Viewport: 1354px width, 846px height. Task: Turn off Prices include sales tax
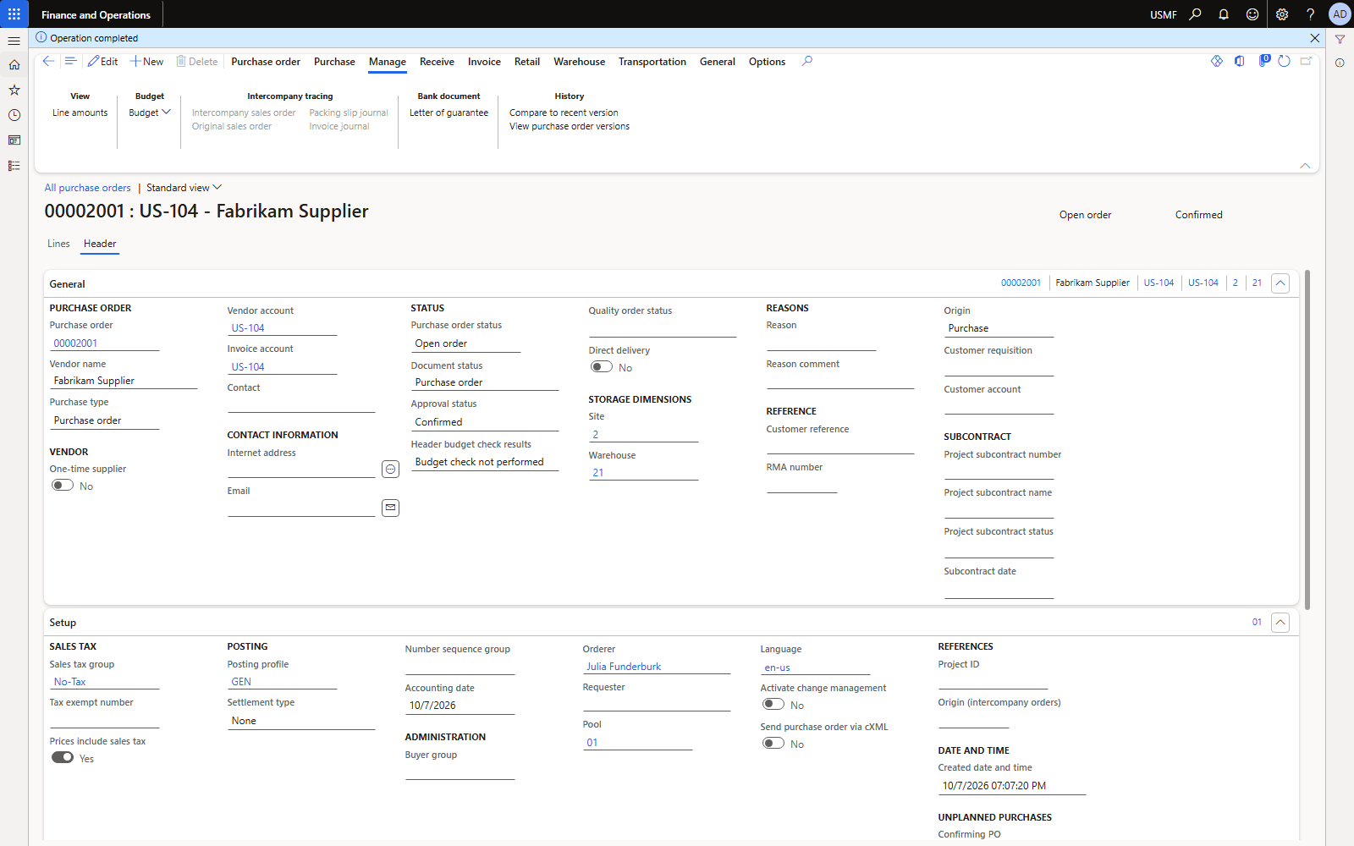click(63, 758)
